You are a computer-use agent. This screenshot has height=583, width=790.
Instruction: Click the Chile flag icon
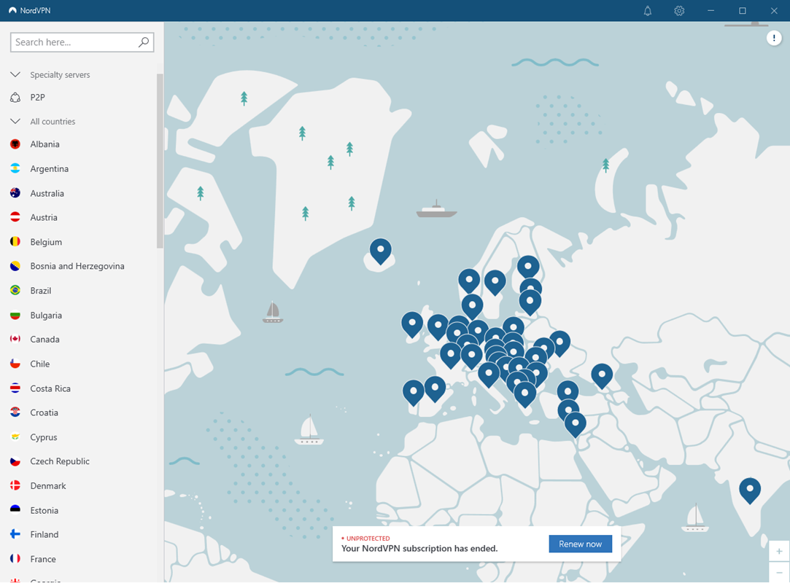tap(15, 364)
